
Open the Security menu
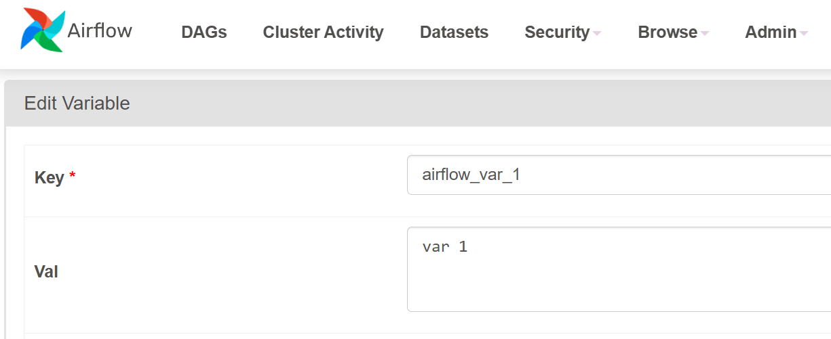(557, 32)
